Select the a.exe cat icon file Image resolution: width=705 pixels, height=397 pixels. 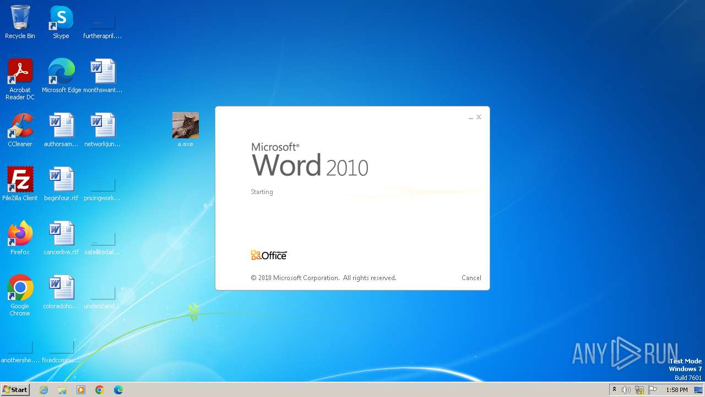tap(185, 130)
